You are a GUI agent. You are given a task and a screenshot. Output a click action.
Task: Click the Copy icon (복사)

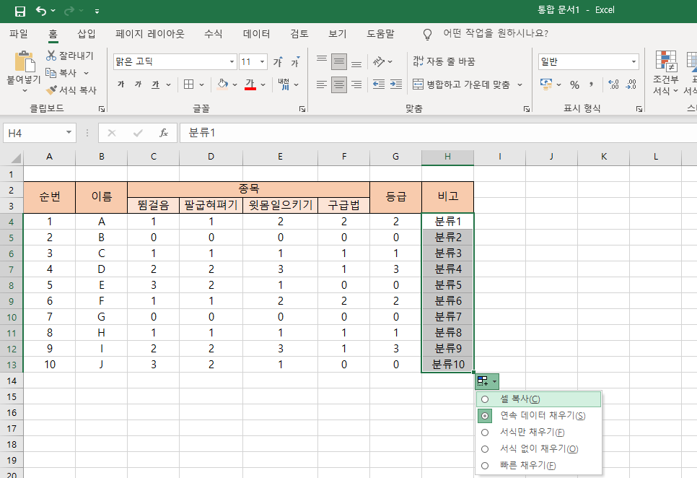click(x=51, y=72)
